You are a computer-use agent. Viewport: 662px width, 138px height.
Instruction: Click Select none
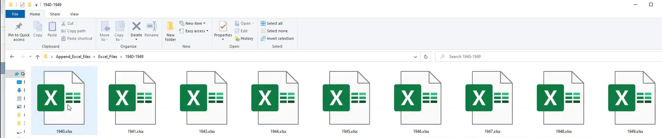click(274, 31)
